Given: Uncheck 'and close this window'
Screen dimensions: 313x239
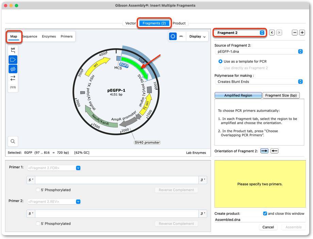Looking at the screenshot, I should (265, 214).
